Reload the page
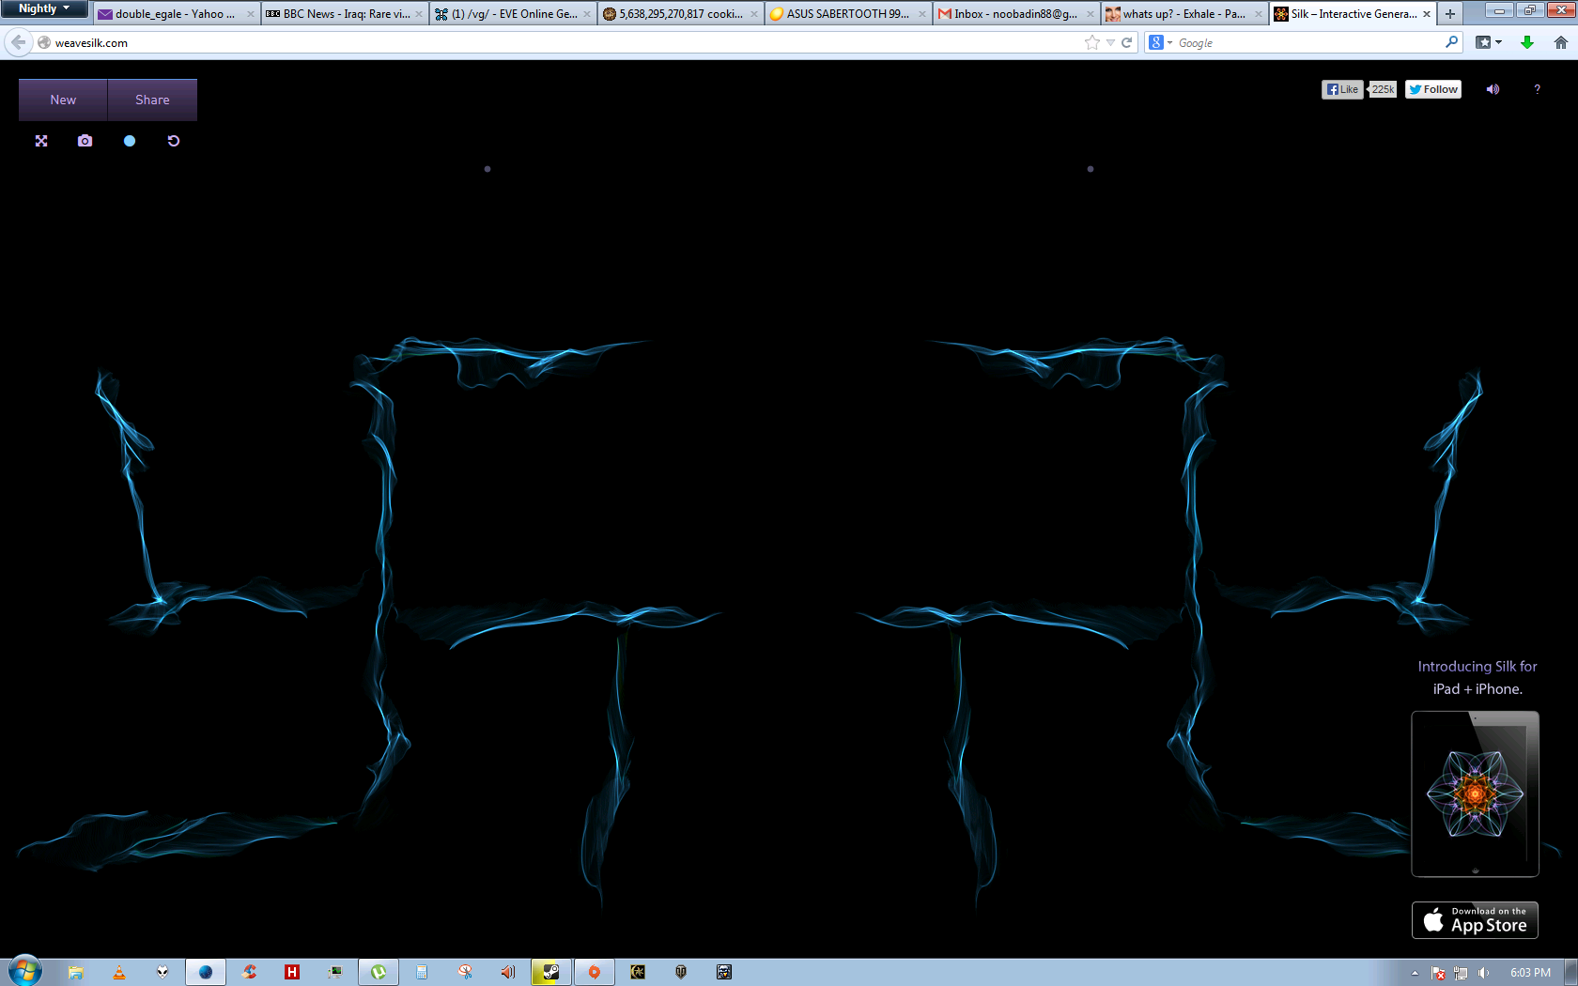 tap(1127, 42)
